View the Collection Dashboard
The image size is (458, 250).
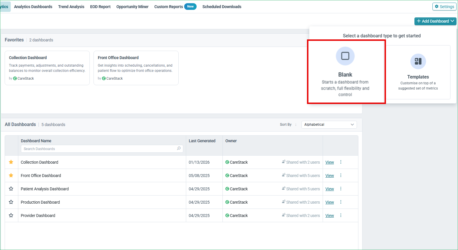pyautogui.click(x=330, y=162)
